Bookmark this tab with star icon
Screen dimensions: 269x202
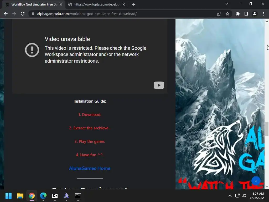pos(227,14)
